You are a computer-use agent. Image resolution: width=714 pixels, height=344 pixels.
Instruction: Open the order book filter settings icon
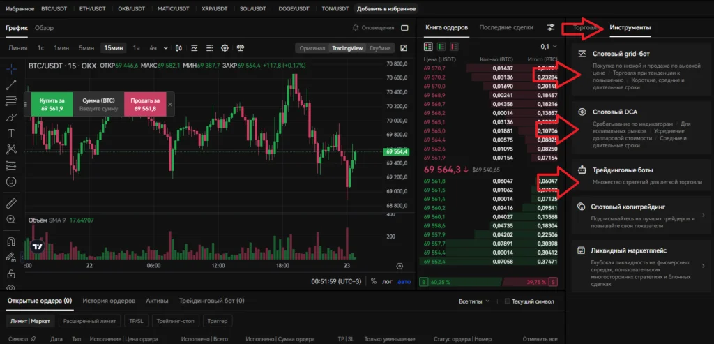[x=551, y=28]
